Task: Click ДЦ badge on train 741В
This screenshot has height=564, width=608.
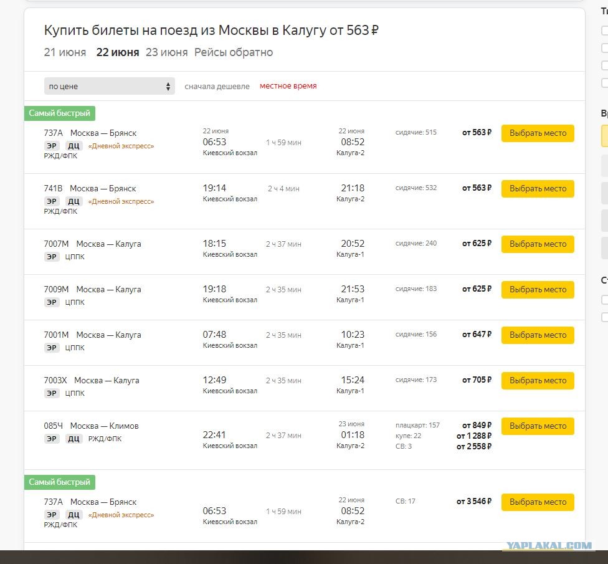Action: 74,201
